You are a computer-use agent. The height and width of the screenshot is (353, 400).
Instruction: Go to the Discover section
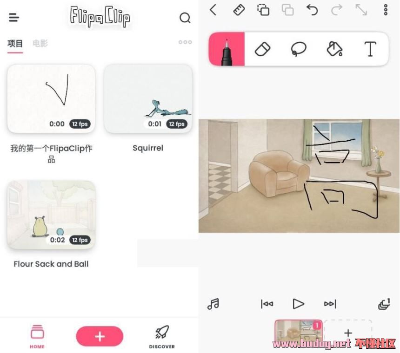coord(162,336)
